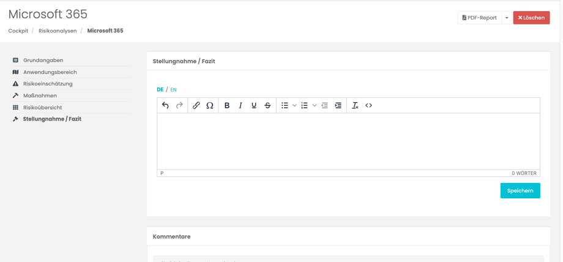The image size is (563, 262).
Task: Insert a link with the chain icon
Action: [x=196, y=105]
